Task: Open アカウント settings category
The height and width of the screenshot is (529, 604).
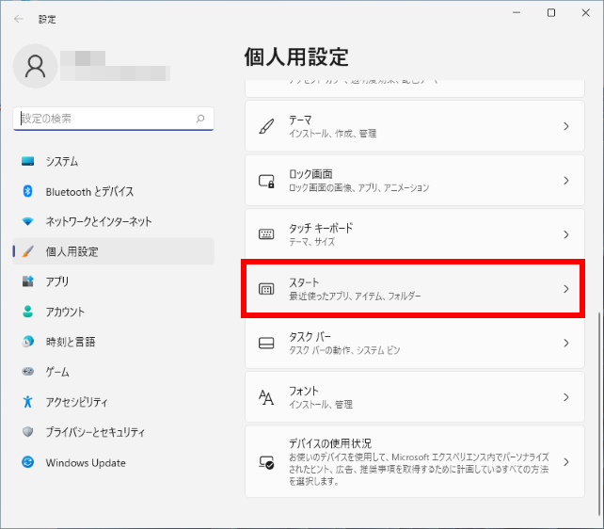Action: coord(114,312)
